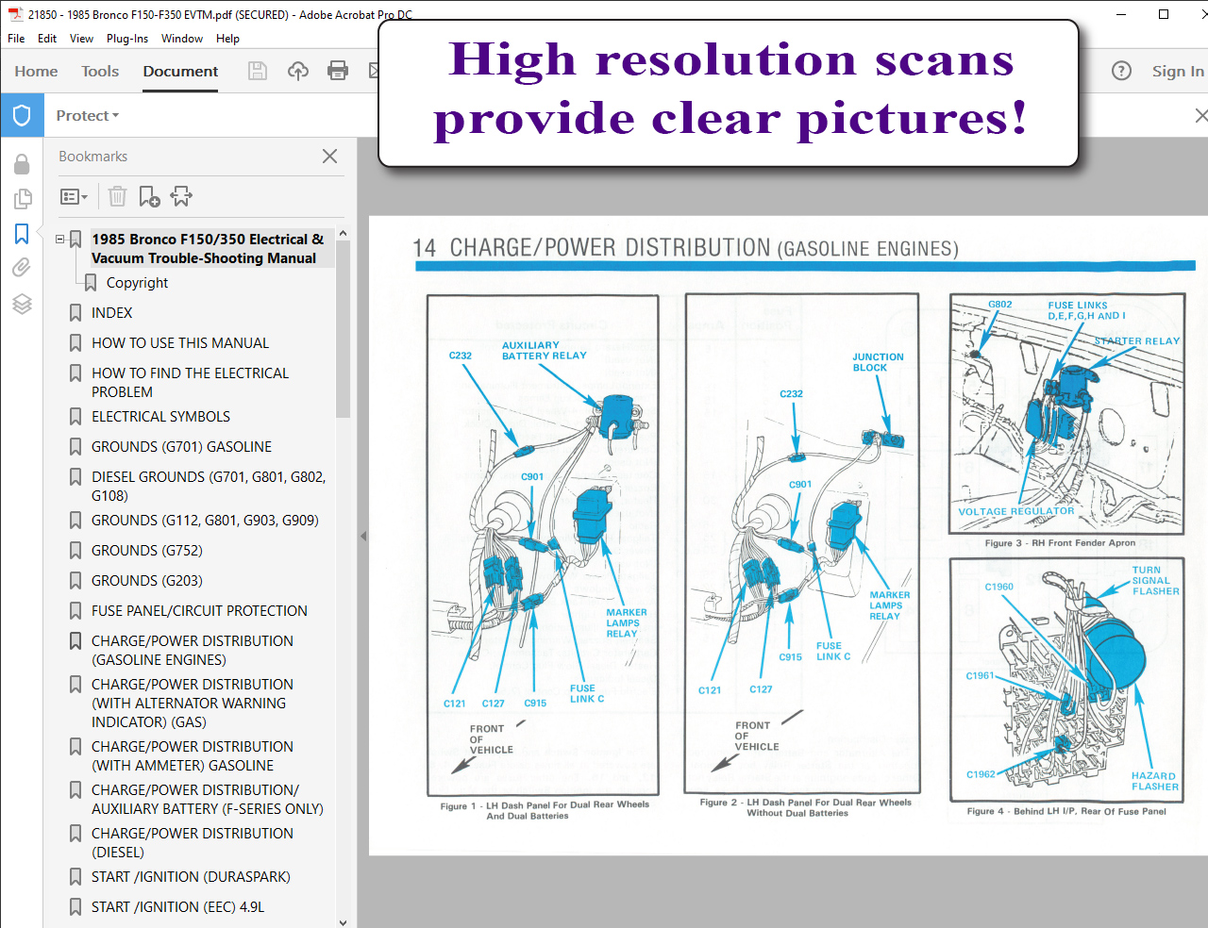Collapse the navigation pane arrow
1208x928 pixels.
tap(363, 536)
